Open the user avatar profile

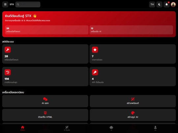coord(173,4)
